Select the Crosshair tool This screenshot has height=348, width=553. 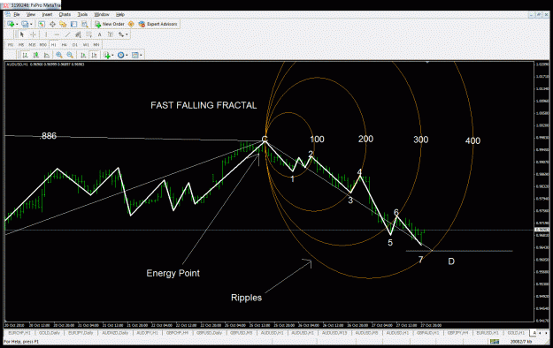pyautogui.click(x=33, y=34)
